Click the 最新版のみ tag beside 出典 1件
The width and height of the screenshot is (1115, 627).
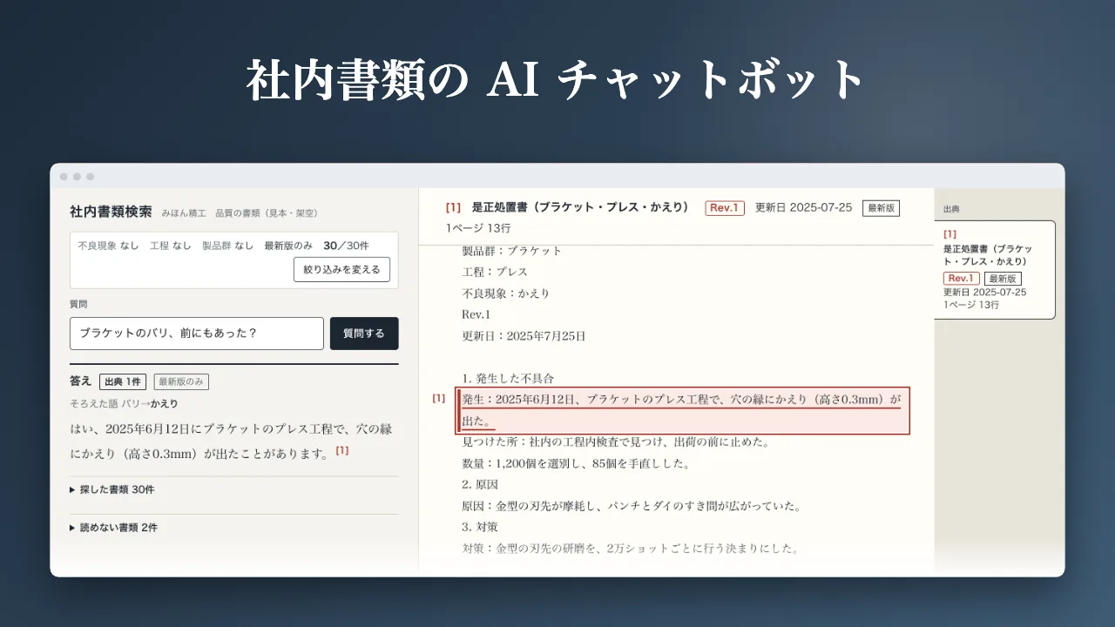[181, 381]
